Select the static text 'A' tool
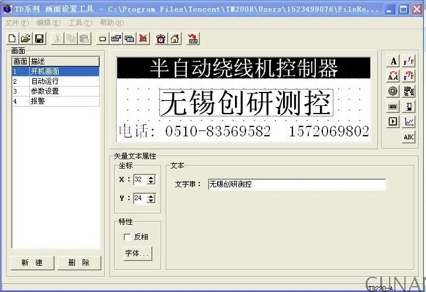 [x=393, y=61]
